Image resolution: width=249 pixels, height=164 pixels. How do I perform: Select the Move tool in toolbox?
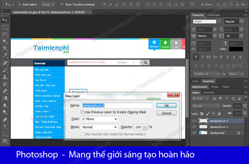point(5,20)
